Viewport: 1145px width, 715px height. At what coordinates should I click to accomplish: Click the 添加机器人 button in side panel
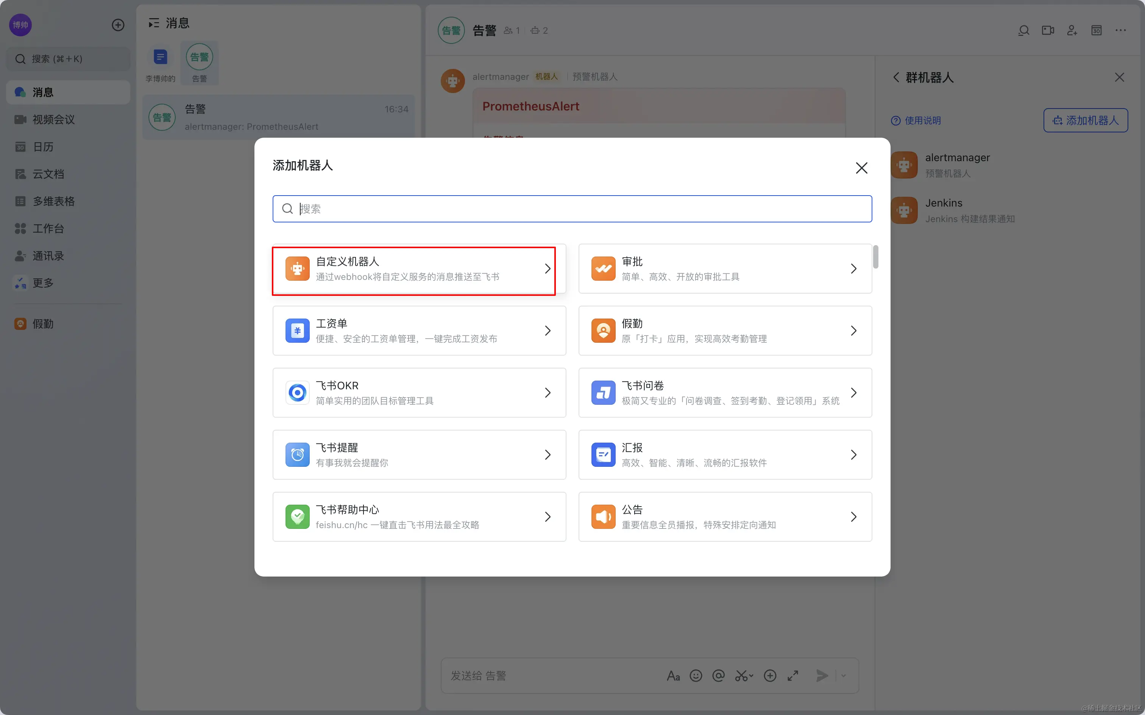click(x=1086, y=121)
